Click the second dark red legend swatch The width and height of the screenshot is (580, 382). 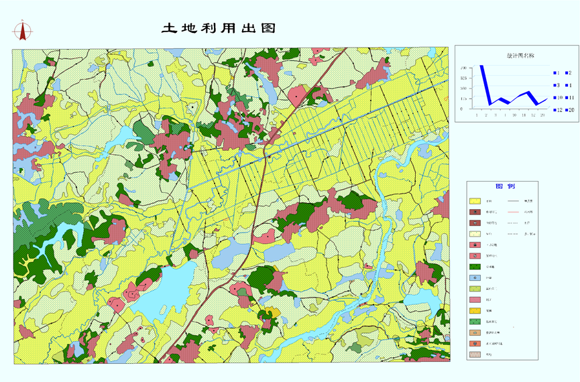(474, 222)
